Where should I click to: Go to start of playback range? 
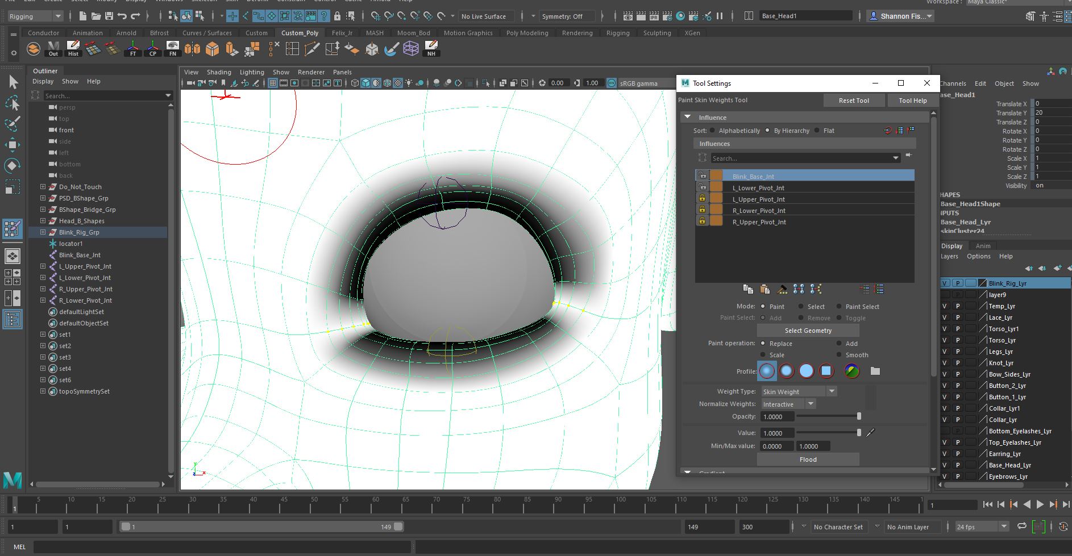tap(988, 504)
